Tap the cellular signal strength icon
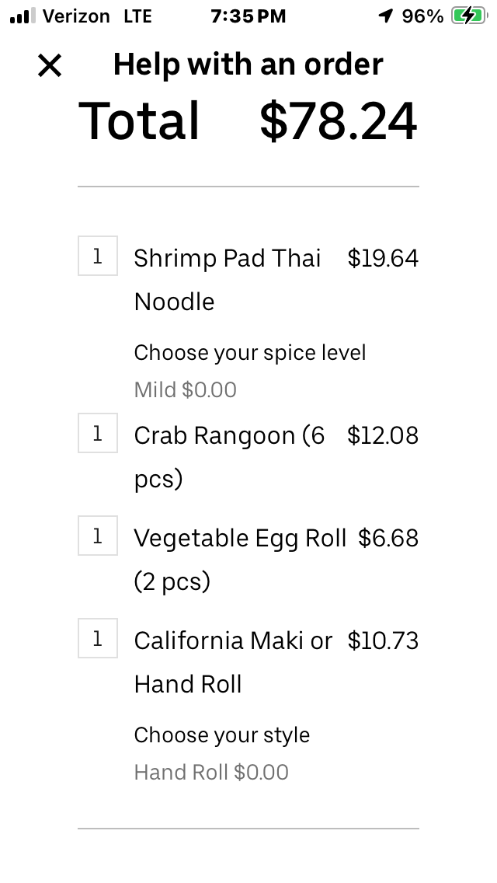497x883 pixels. 23,16
